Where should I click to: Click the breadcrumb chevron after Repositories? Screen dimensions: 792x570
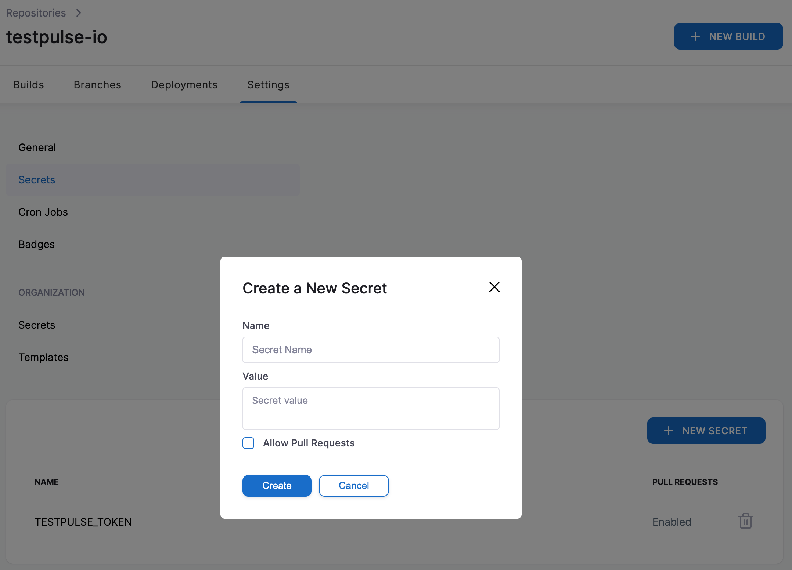click(x=78, y=13)
